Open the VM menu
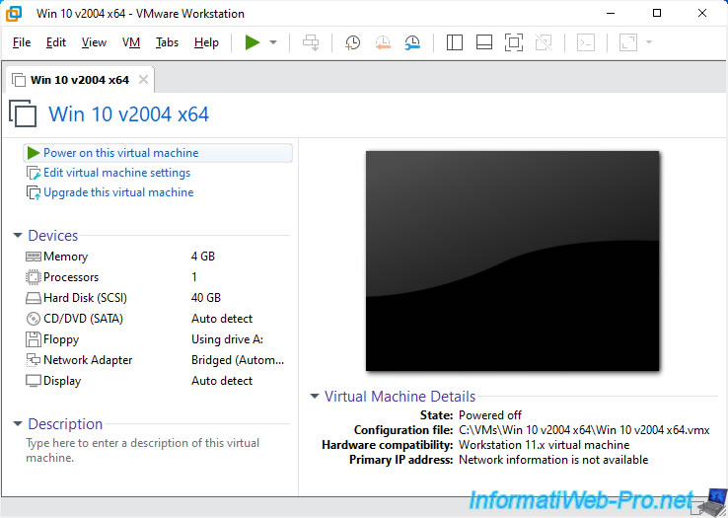 pos(131,42)
